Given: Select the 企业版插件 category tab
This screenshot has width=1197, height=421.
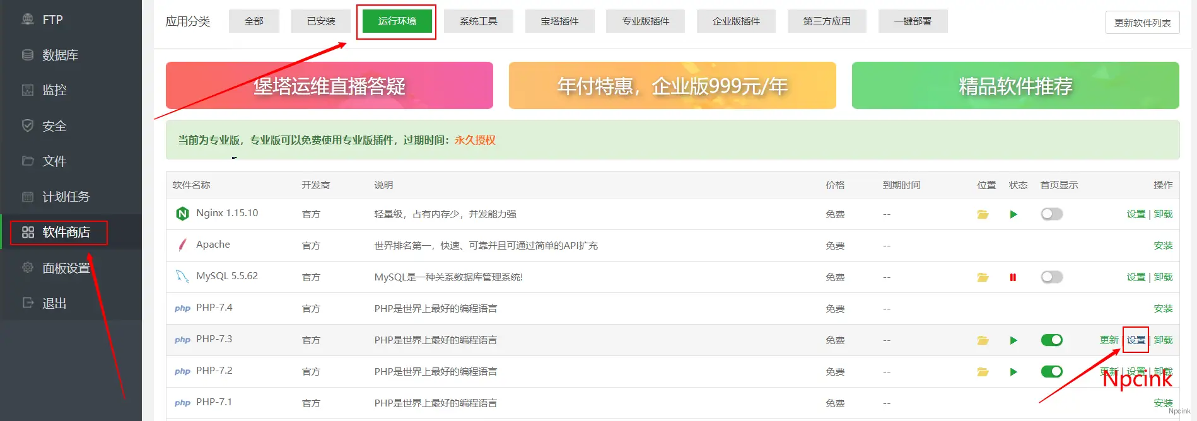Looking at the screenshot, I should click(736, 21).
